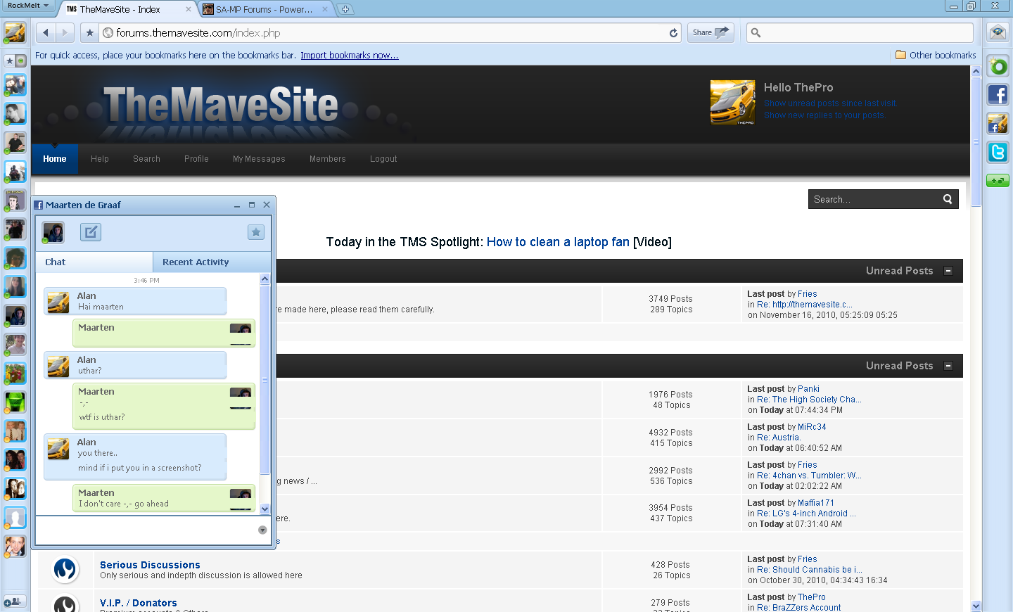Open Re: The High Society Cha... post link
1013x612 pixels.
pyautogui.click(x=809, y=400)
